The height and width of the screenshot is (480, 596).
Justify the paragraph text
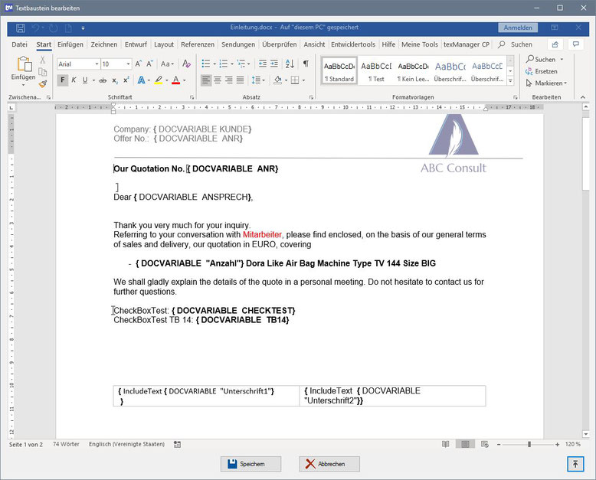pos(241,80)
